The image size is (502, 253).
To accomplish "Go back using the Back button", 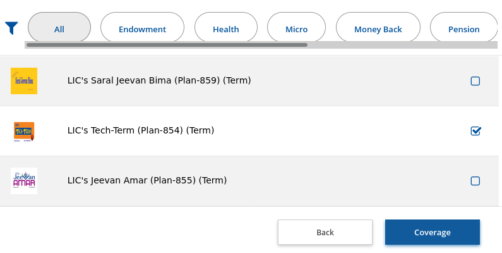I will click(x=325, y=232).
